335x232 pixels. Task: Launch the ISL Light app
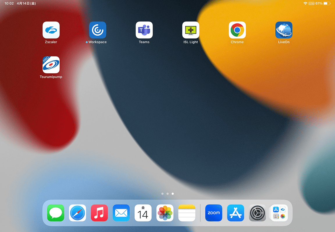(x=190, y=30)
